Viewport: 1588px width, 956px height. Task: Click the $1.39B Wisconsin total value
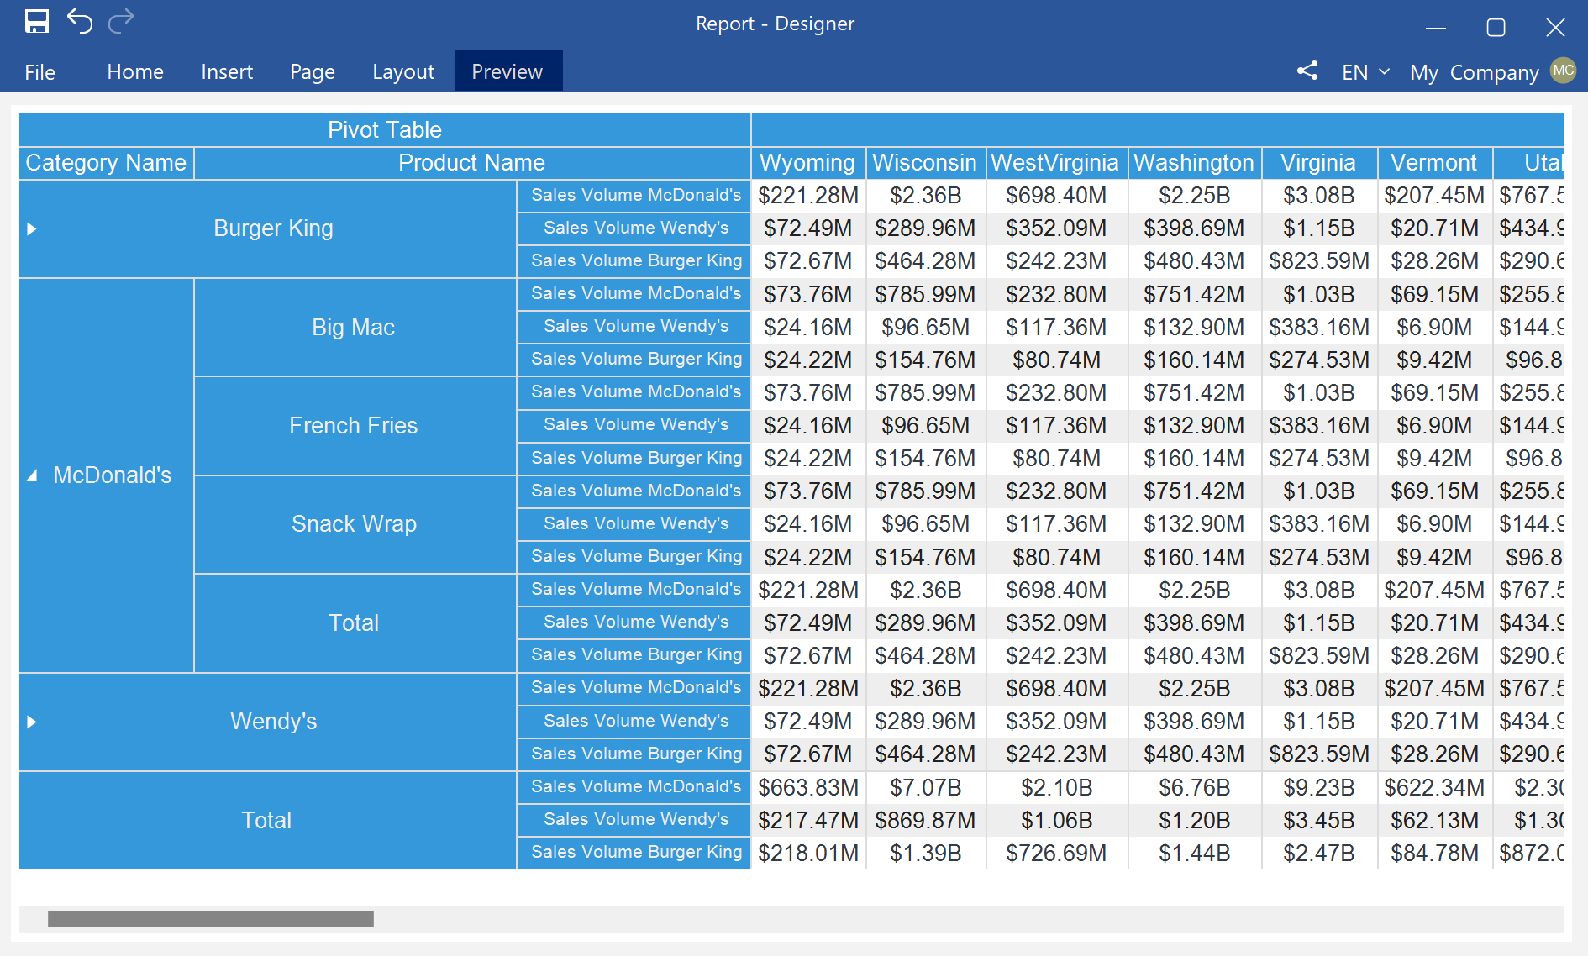pos(925,854)
